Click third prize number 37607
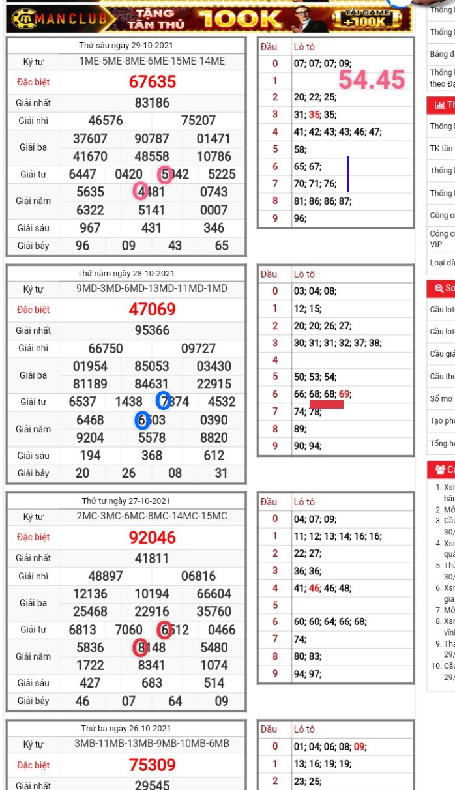This screenshot has height=790, width=455. tap(91, 139)
